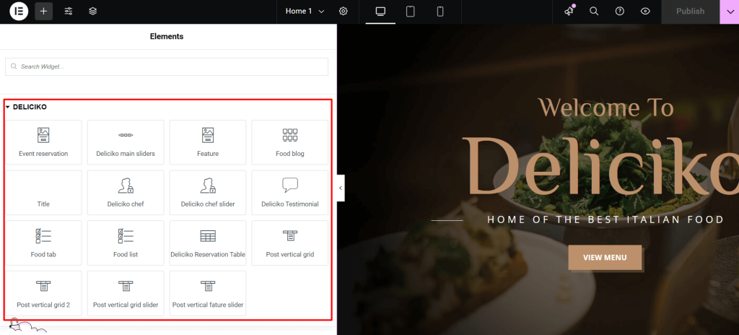
Task: Open the Home 1 page dropdown
Action: point(305,12)
